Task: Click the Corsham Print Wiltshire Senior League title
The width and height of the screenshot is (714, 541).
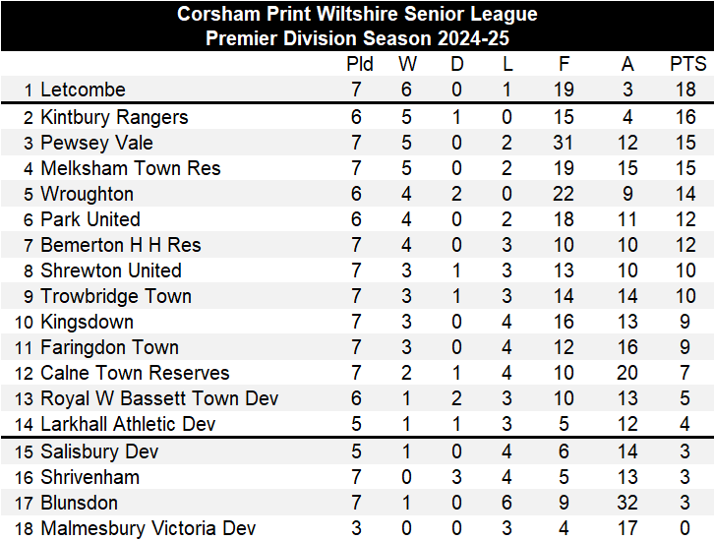Action: pyautogui.click(x=357, y=14)
